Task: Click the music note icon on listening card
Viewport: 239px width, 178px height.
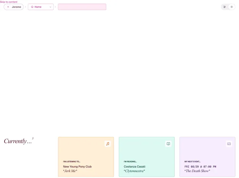Action: pyautogui.click(x=108, y=144)
